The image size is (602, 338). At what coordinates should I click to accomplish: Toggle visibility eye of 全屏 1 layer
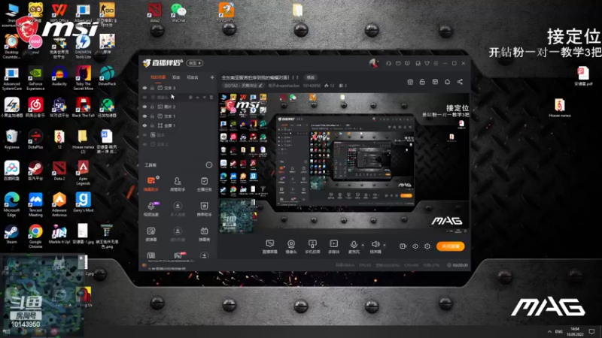144,125
